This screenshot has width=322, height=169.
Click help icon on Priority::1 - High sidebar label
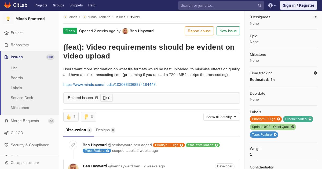[x=279, y=119]
